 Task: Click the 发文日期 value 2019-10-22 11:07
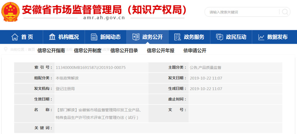(x=206, y=78)
